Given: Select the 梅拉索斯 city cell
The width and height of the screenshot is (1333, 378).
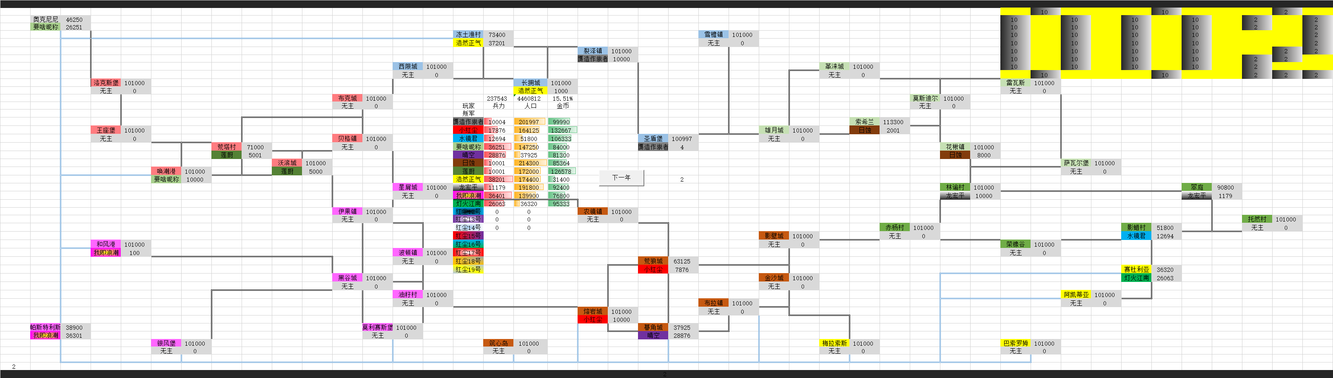Looking at the screenshot, I should [x=834, y=343].
